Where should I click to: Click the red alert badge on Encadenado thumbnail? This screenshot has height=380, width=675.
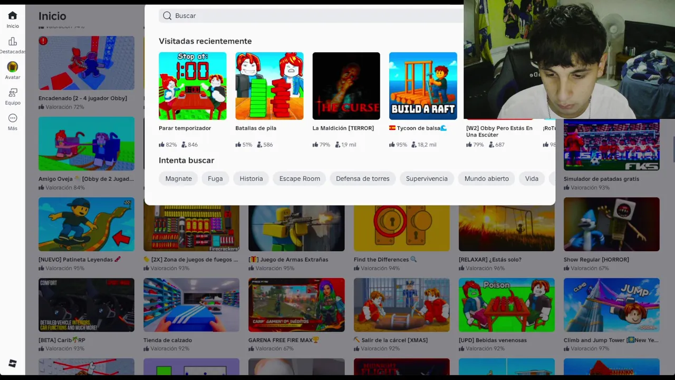tap(43, 41)
